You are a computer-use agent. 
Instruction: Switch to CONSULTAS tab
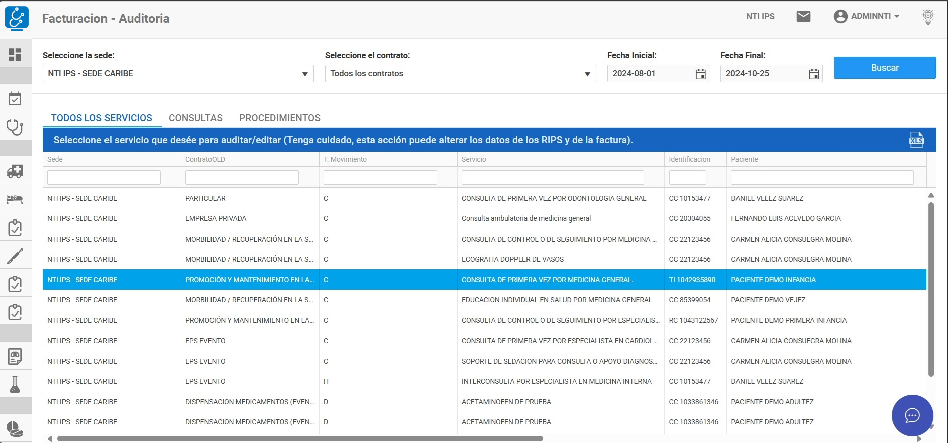(195, 118)
